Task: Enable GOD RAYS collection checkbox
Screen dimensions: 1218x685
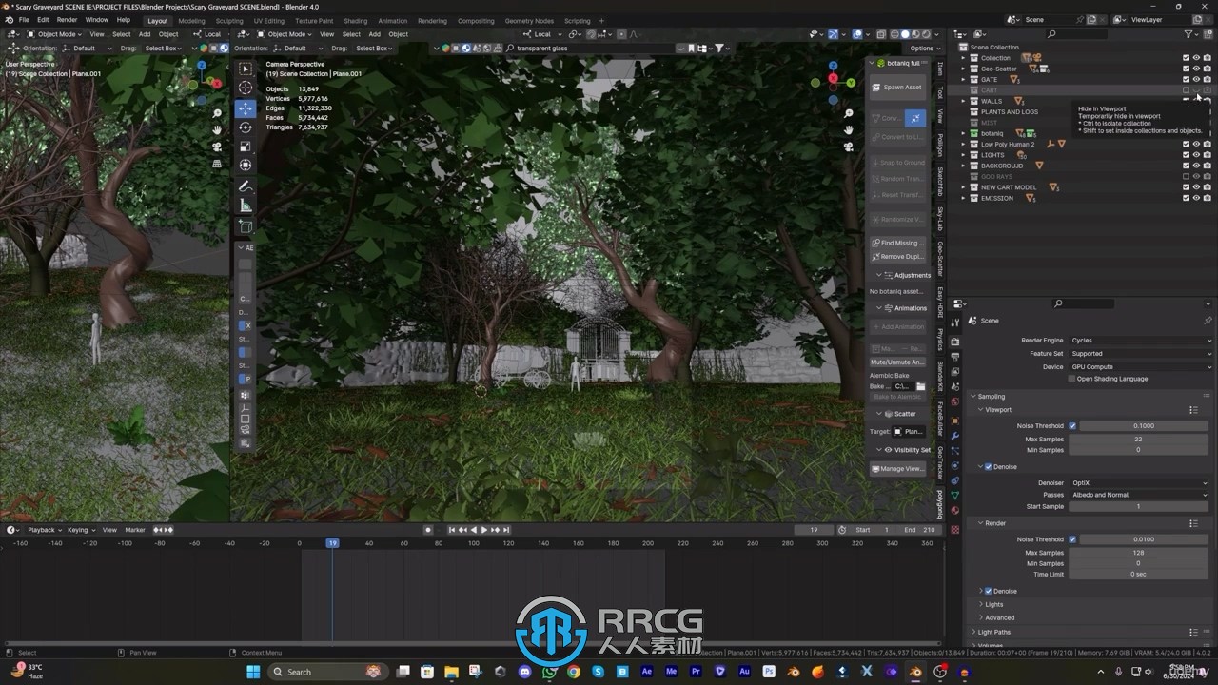Action: (1186, 176)
